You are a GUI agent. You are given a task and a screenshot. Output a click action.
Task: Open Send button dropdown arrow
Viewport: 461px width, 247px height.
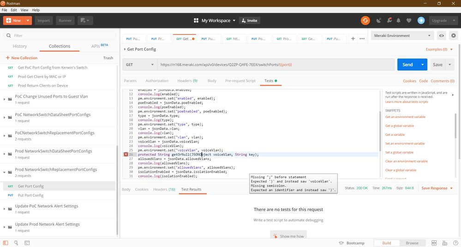(423, 65)
